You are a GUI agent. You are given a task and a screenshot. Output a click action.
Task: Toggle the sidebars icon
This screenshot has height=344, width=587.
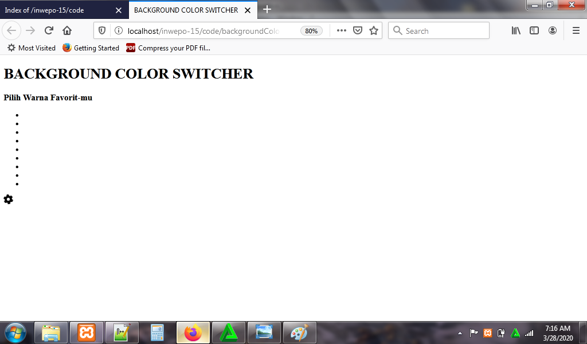coord(534,31)
